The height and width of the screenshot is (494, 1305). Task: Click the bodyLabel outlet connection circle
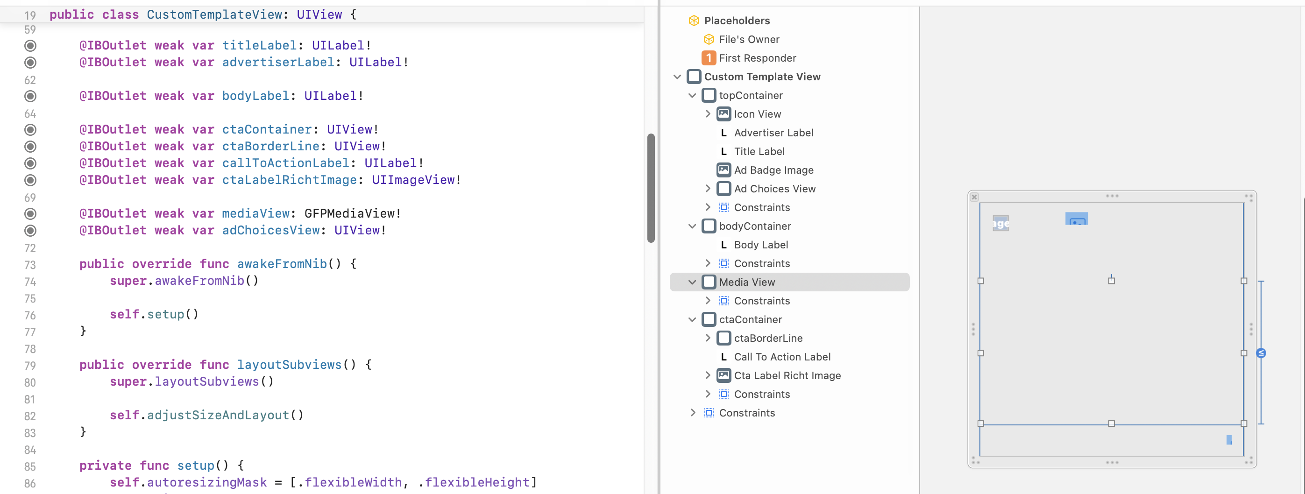point(30,96)
